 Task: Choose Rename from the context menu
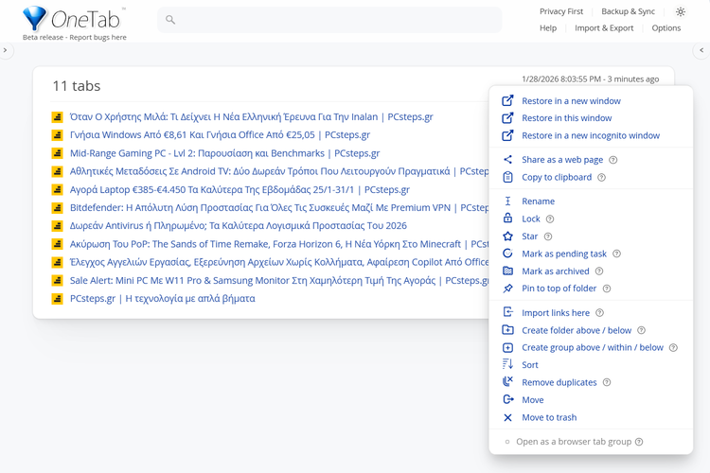[538, 201]
